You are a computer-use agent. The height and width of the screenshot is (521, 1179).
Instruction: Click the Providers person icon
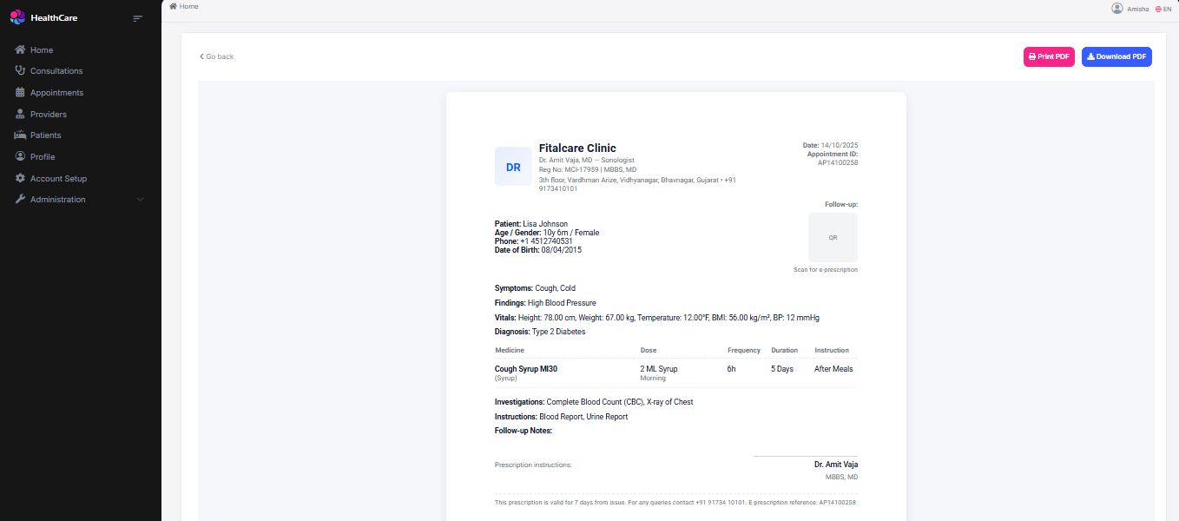click(x=20, y=114)
